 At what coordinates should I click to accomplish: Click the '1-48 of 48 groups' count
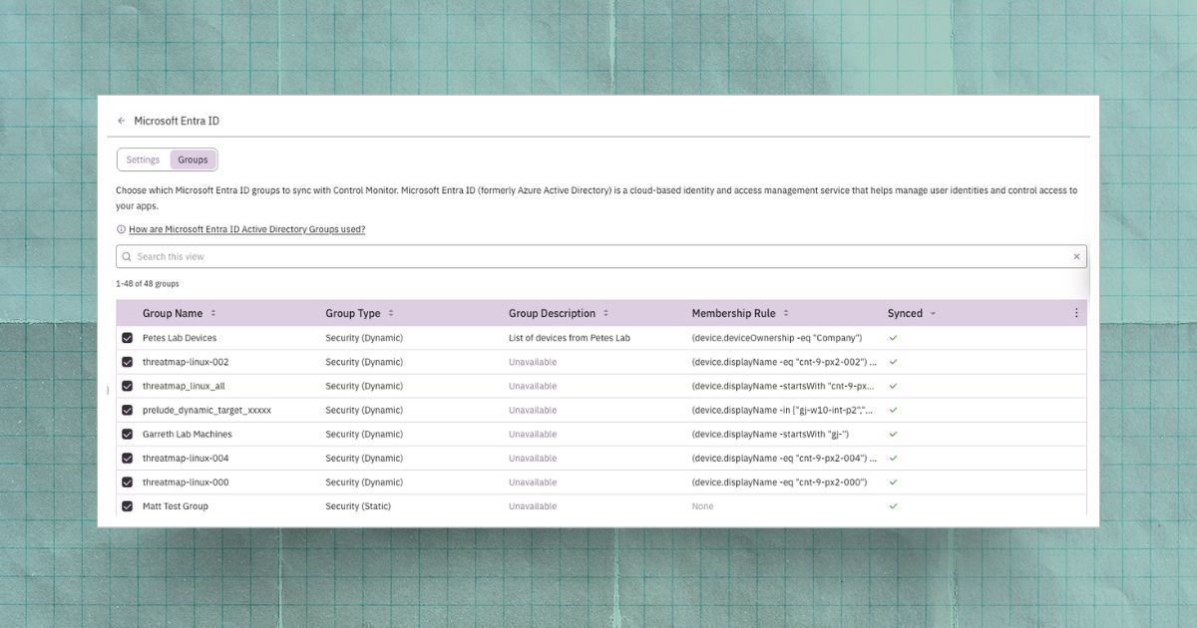pyautogui.click(x=148, y=284)
